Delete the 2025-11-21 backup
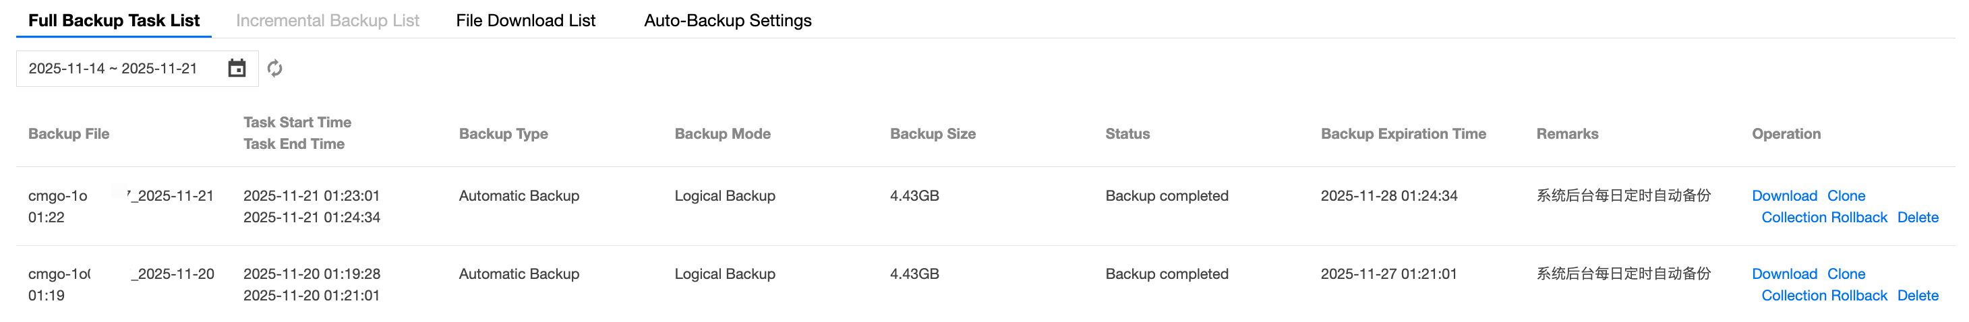Viewport: 1969px width, 322px height. point(1918,218)
